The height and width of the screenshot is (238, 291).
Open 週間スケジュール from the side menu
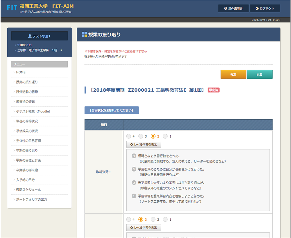coord(28,190)
